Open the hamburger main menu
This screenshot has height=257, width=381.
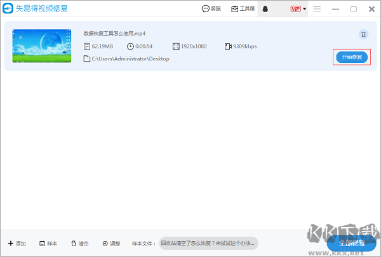click(317, 9)
